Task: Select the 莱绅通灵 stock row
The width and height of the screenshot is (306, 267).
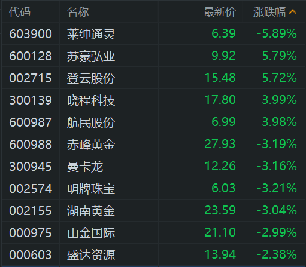Action: [x=153, y=33]
